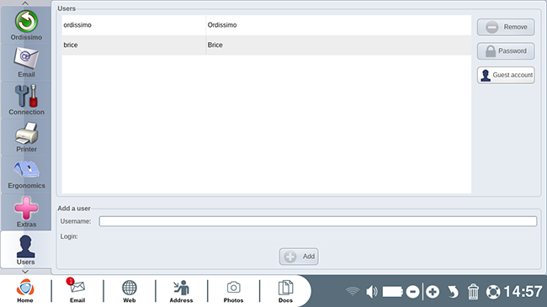Click the volume speaker icon
The height and width of the screenshot is (307, 547).
372,292
